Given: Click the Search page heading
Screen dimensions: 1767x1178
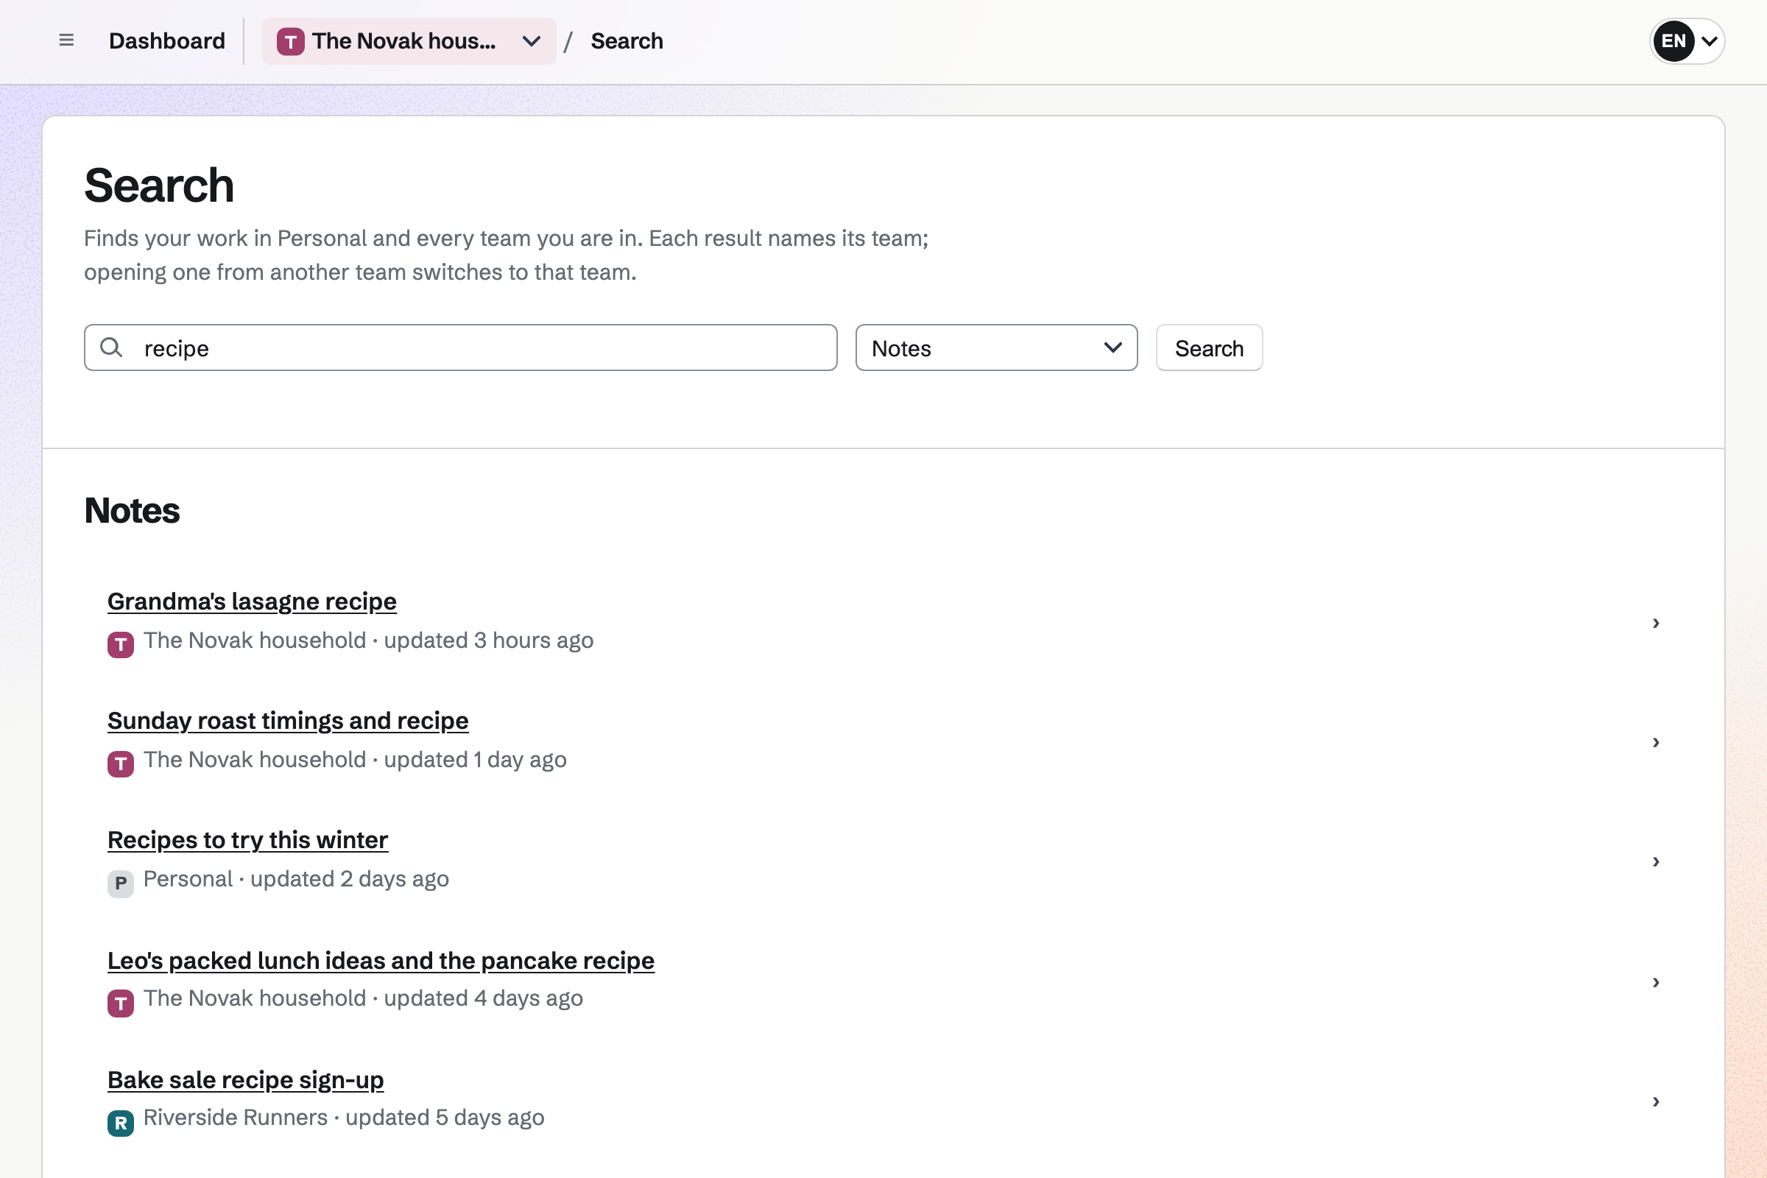Looking at the screenshot, I should click(x=159, y=185).
